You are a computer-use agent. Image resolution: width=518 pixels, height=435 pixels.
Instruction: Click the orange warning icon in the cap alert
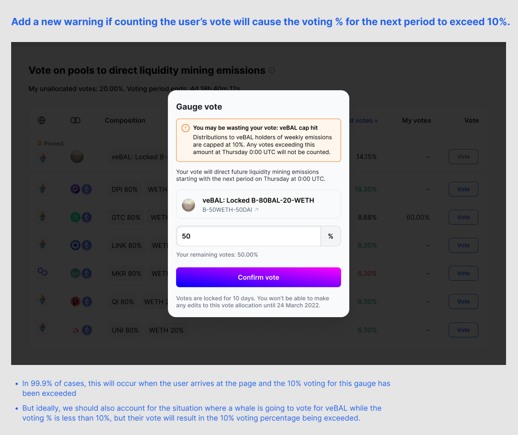(185, 128)
